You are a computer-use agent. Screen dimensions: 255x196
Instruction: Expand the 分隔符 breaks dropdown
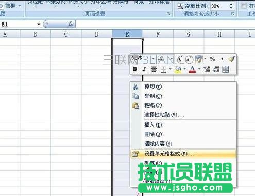click(x=121, y=6)
